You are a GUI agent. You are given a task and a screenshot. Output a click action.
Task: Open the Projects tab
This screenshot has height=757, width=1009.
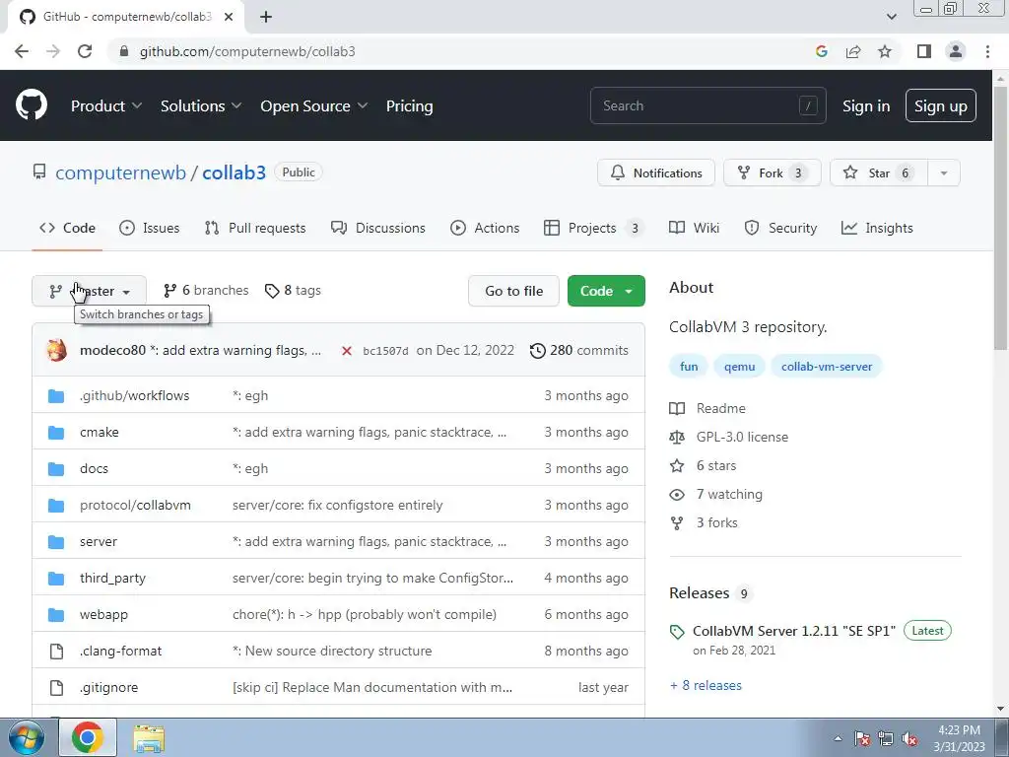point(593,228)
